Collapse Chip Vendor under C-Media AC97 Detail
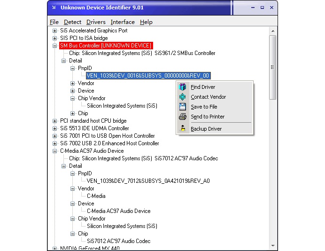The image size is (325, 251). pos(72,219)
